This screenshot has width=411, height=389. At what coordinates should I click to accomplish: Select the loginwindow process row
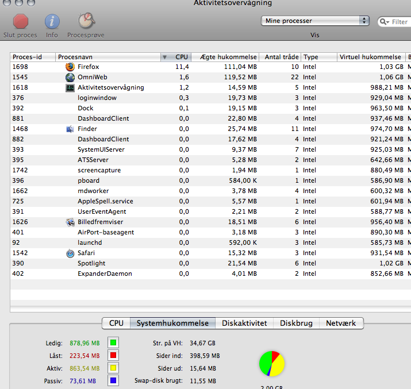coord(211,98)
